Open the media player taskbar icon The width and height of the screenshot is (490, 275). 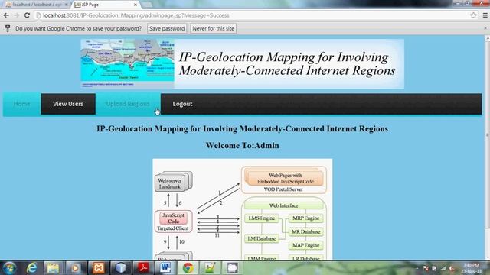[x=75, y=268]
